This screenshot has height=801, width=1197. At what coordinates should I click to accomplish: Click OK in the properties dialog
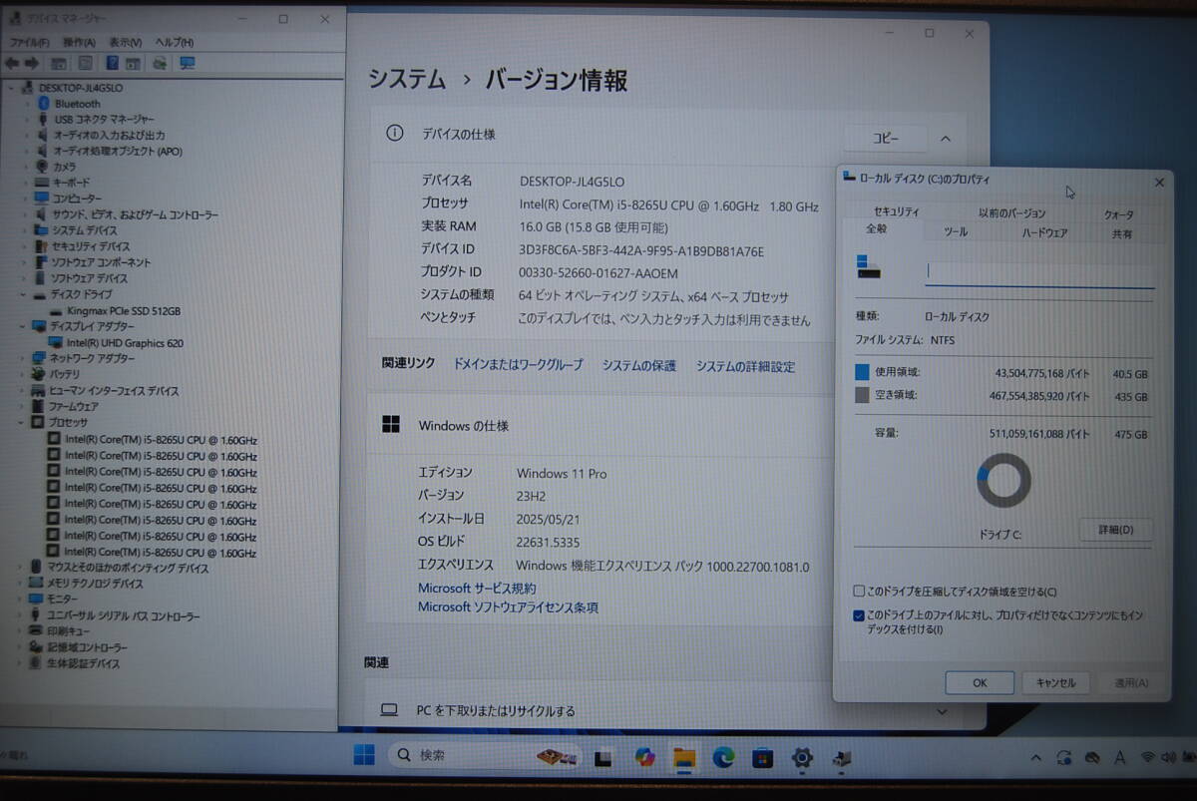click(980, 682)
